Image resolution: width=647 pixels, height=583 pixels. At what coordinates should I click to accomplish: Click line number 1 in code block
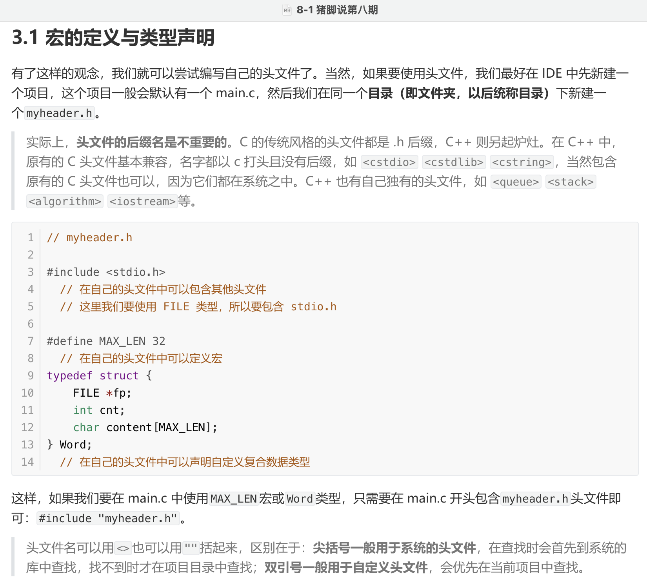coord(31,238)
